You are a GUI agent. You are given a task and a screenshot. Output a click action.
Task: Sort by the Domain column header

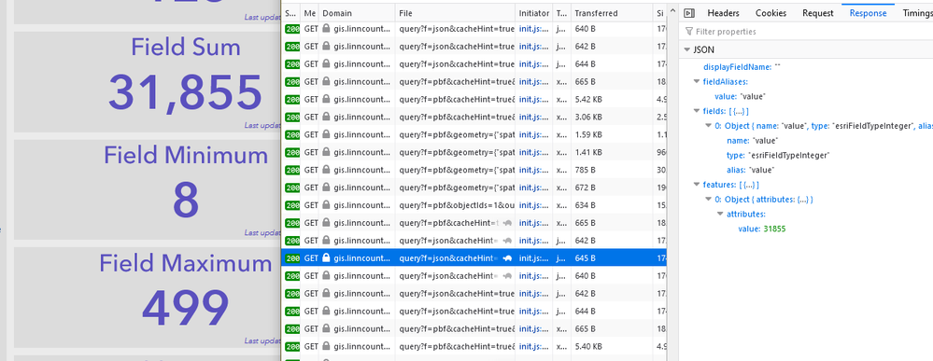356,13
